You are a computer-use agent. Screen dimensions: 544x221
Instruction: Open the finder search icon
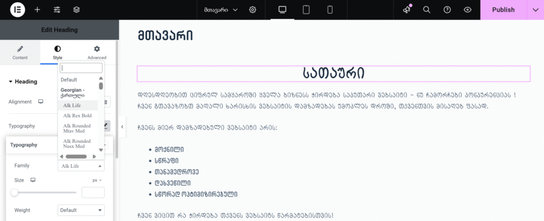pyautogui.click(x=427, y=10)
